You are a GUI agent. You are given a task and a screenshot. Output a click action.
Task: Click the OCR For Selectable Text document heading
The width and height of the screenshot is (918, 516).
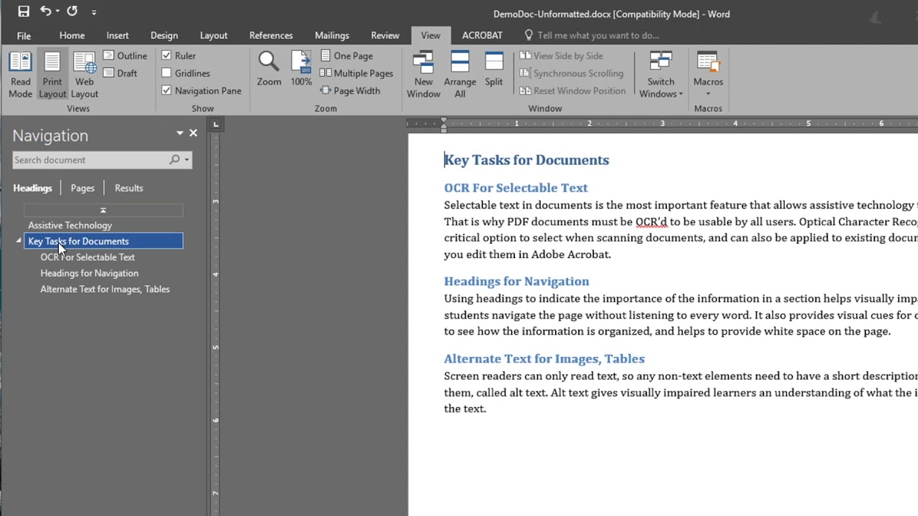(516, 188)
